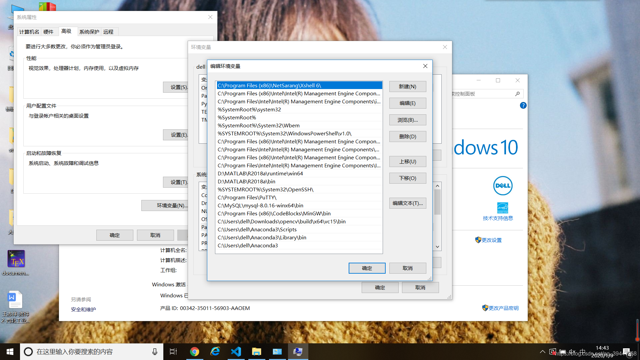This screenshot has width=640, height=360.
Task: Switch to the 计算机名 tab
Action: (29, 32)
